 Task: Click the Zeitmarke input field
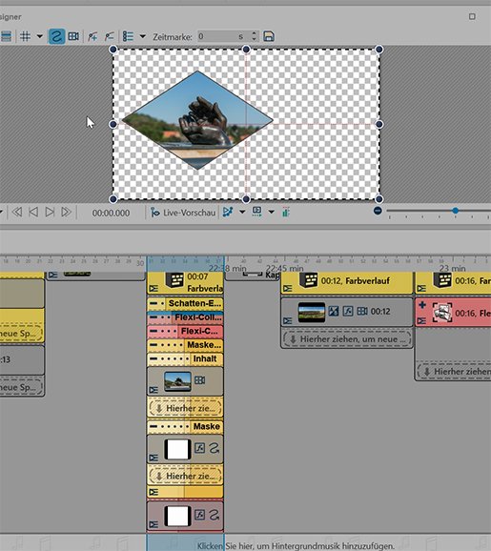pyautogui.click(x=224, y=36)
